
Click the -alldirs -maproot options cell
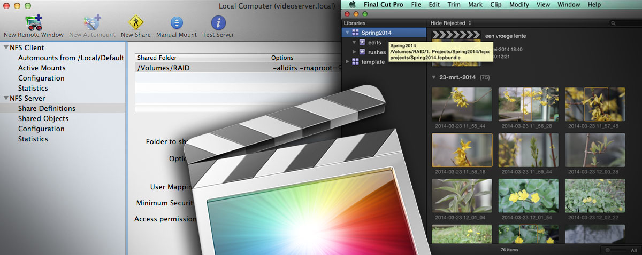click(307, 68)
